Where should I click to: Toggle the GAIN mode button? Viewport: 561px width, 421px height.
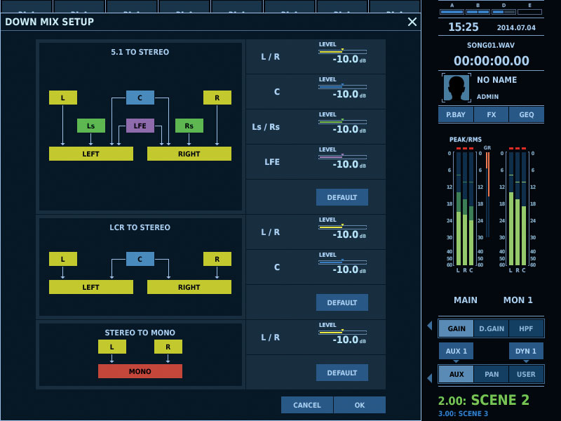click(x=457, y=328)
